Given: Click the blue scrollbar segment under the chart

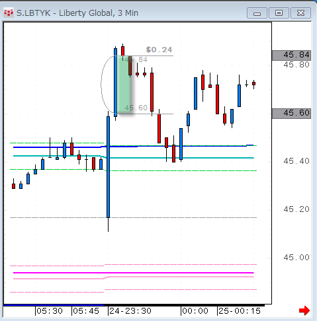Looking at the screenshot, I should pyautogui.click(x=54, y=305).
